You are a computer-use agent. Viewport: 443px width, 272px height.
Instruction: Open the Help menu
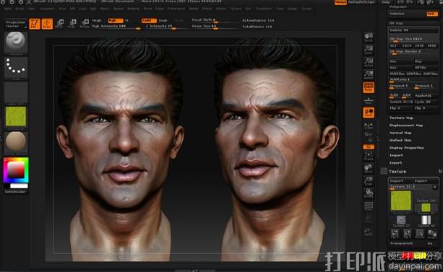tap(386, 2)
